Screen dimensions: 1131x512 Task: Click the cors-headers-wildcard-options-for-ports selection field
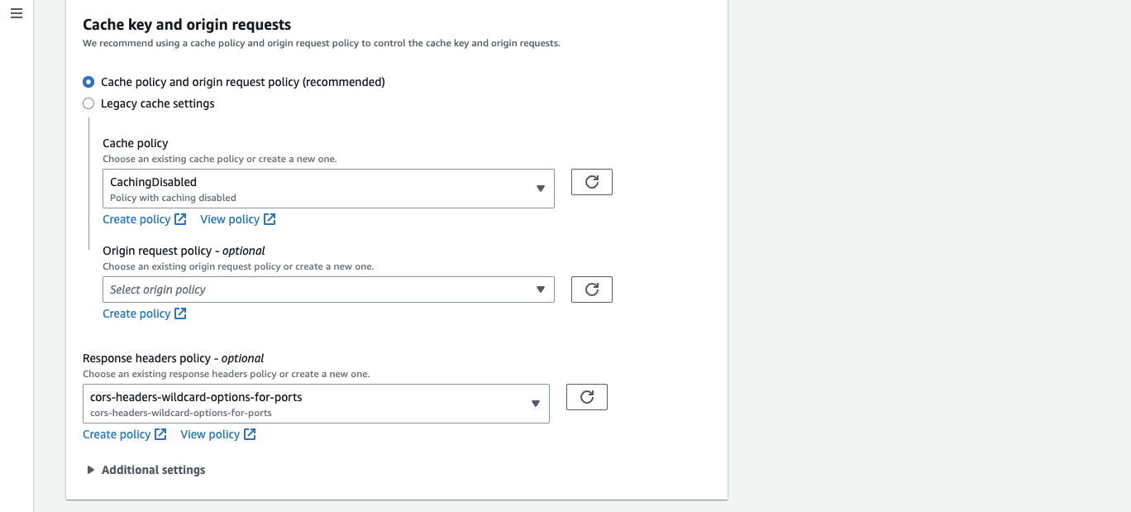click(314, 403)
